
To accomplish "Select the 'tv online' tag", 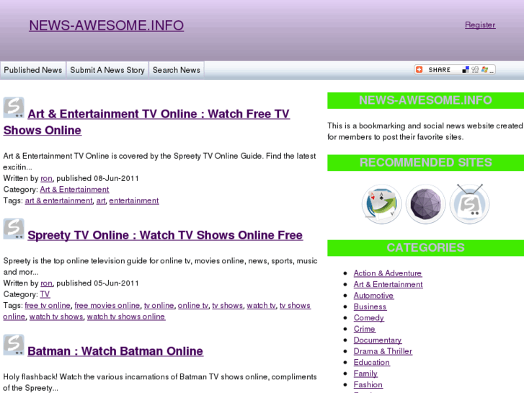I will (159, 305).
